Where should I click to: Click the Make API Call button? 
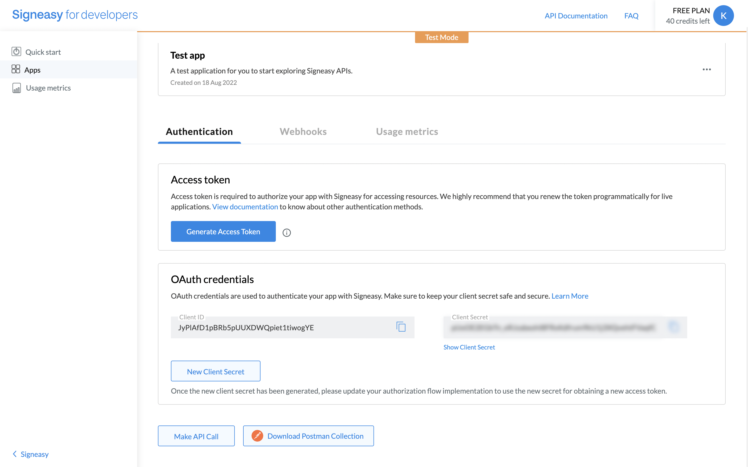point(196,436)
